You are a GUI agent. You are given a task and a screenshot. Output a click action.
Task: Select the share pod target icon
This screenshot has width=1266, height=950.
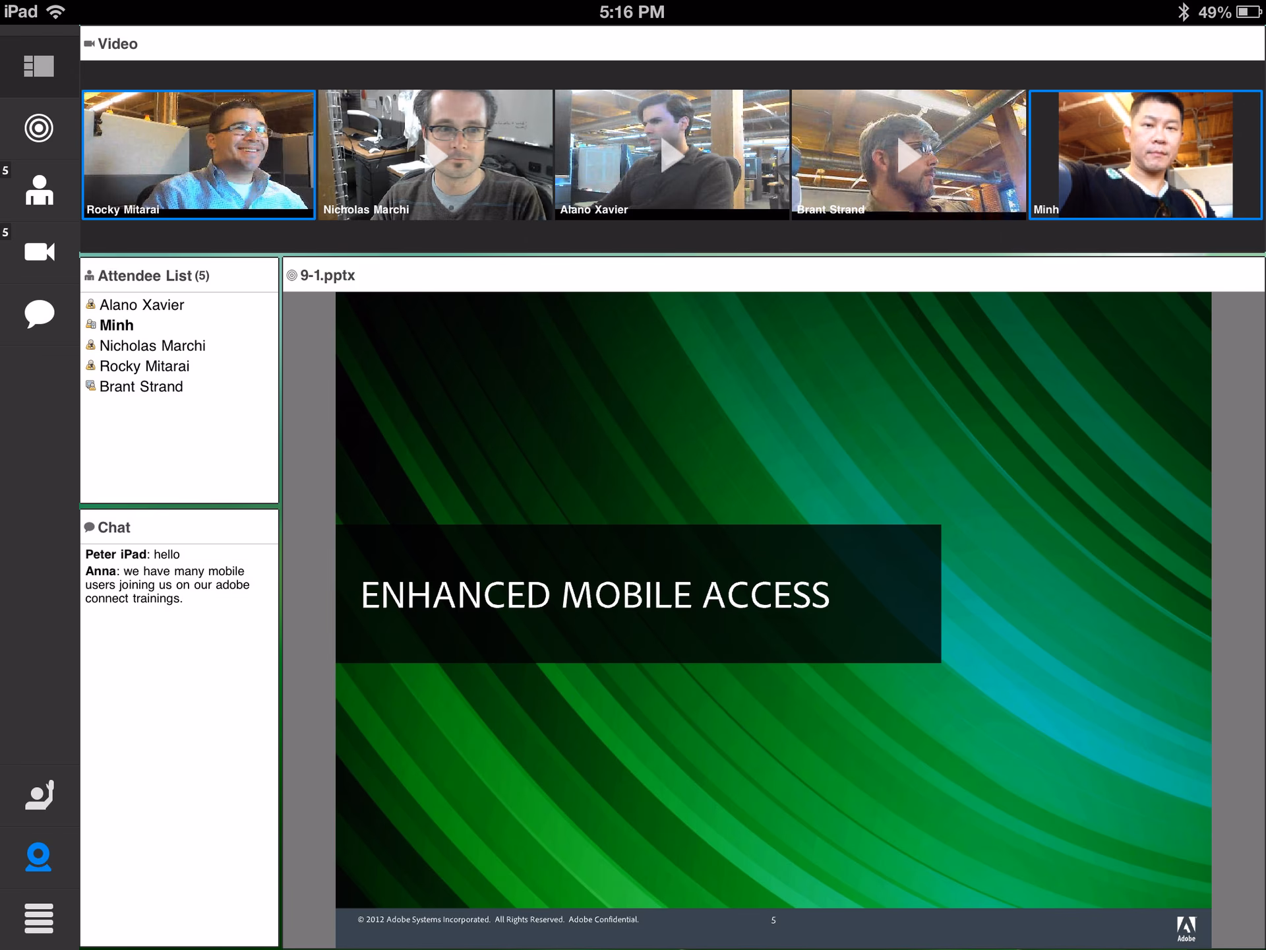click(39, 128)
